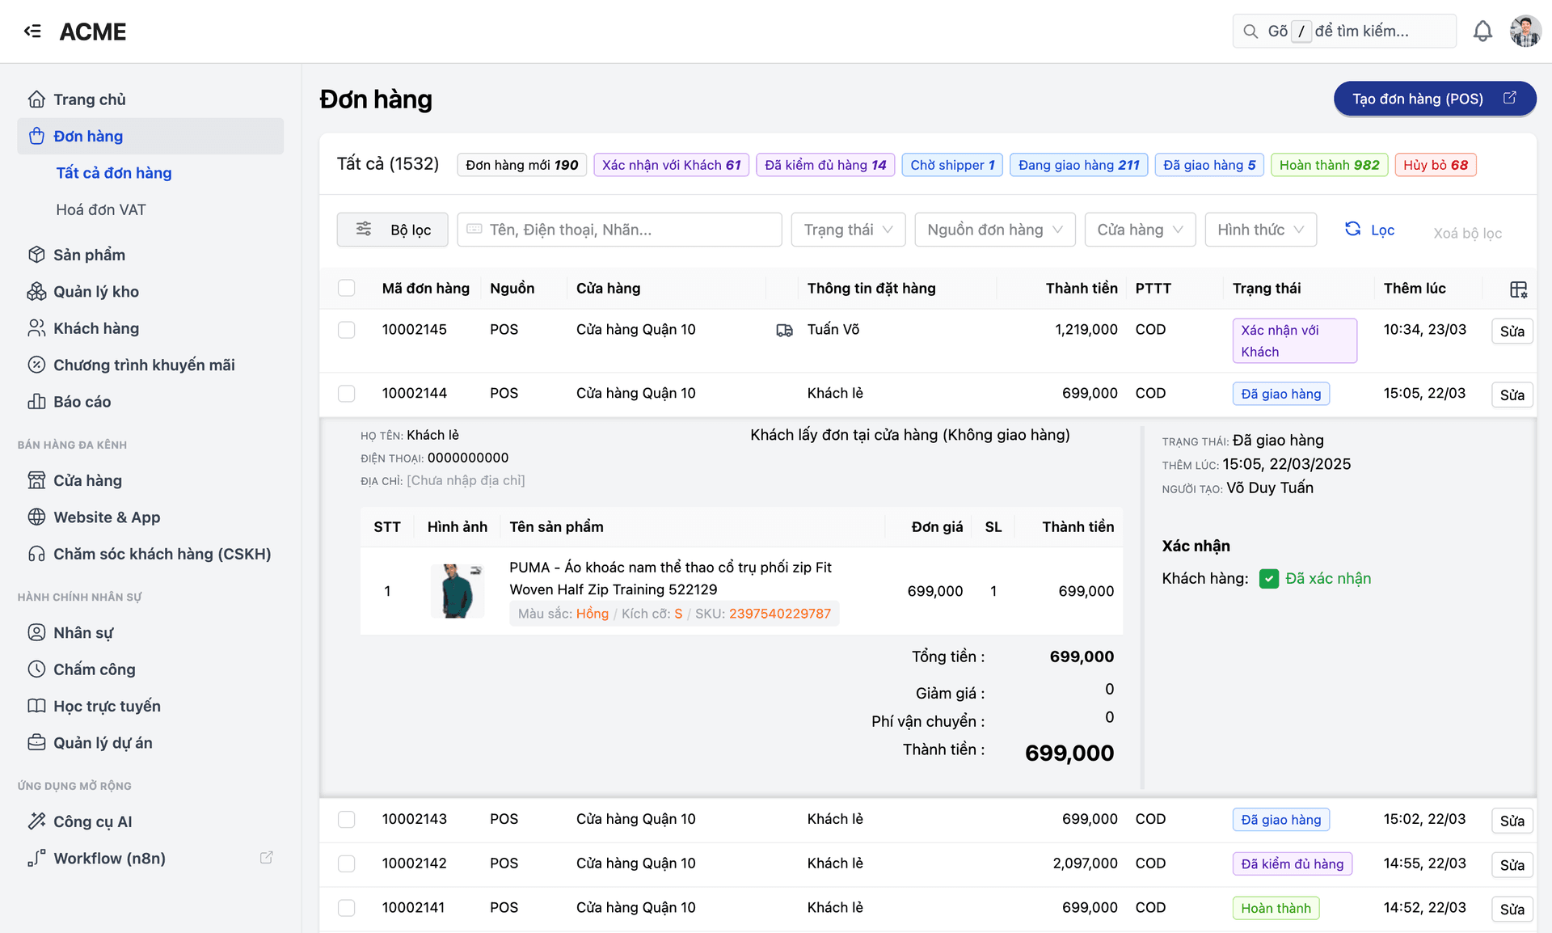Select all orders with the header checkbox
Screen dimensions: 1552x933
(347, 288)
